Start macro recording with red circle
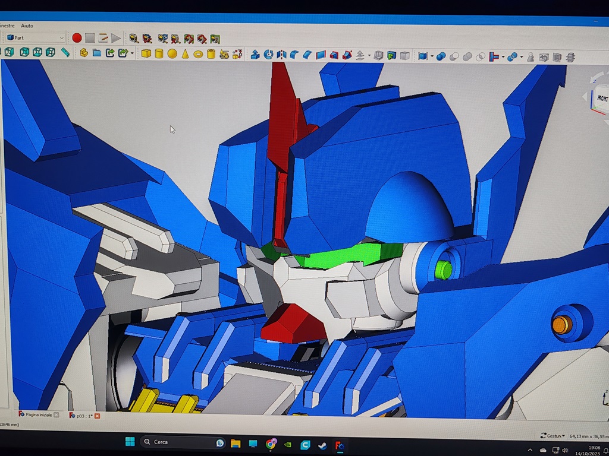The image size is (609, 456). [x=77, y=38]
